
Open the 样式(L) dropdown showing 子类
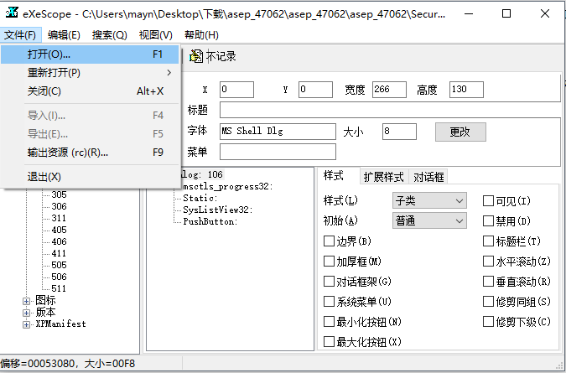[x=429, y=200]
